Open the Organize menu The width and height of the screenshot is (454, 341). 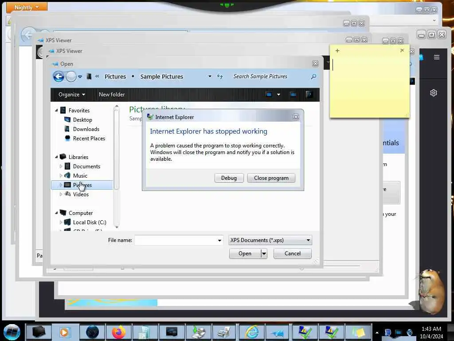point(71,95)
